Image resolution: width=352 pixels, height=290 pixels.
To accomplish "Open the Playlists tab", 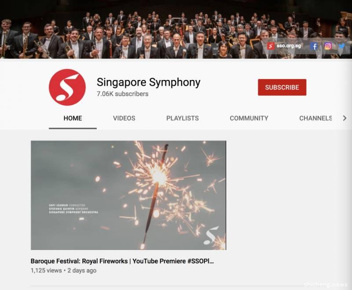I will [x=182, y=118].
